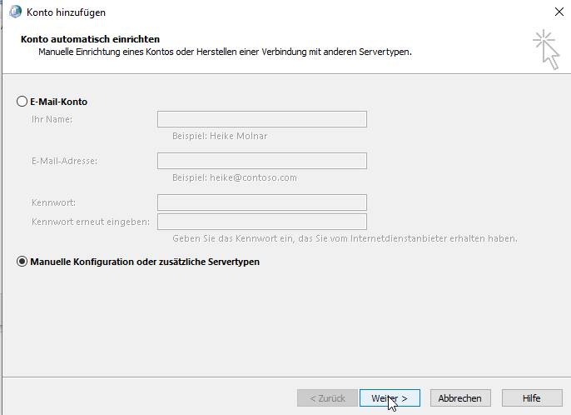Click the Kennwort erneut eingeben label

point(90,222)
